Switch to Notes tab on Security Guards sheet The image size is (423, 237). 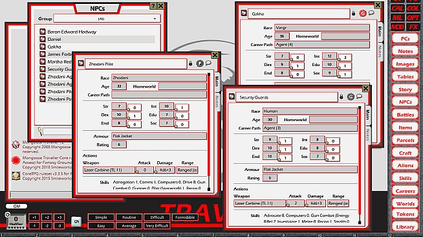coord(367,135)
